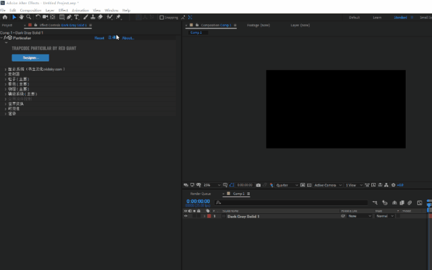Viewport: 432px width, 270px height.
Task: Take a snapshot with the camera icon
Action: pyautogui.click(x=258, y=185)
